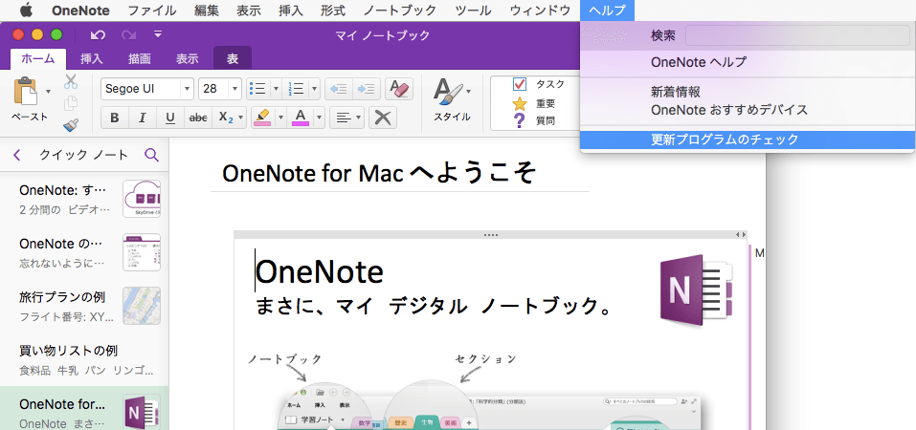This screenshot has height=430, width=916.
Task: Close the ヘルプ menu in menu bar
Action: tap(607, 10)
